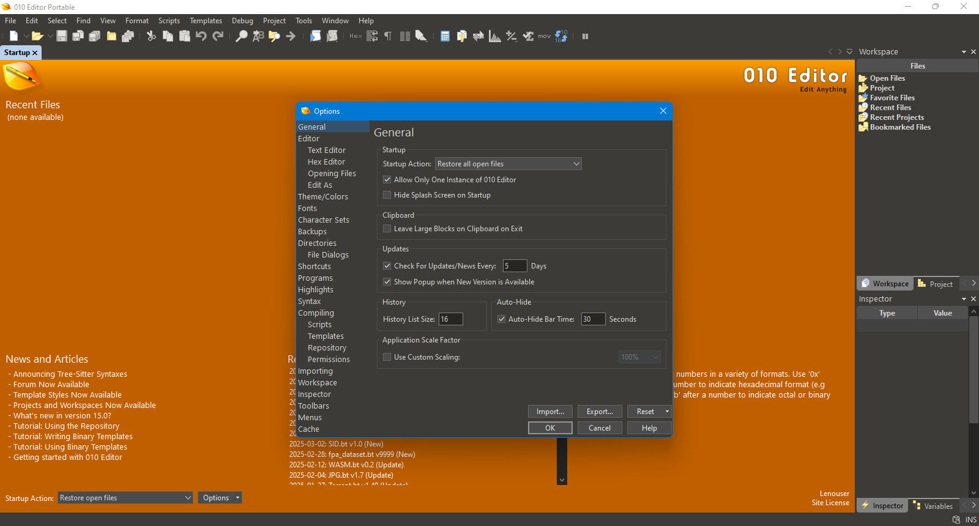Viewport: 979px width, 526px height.
Task: Open the Reset button dropdown arrow
Action: coord(667,412)
